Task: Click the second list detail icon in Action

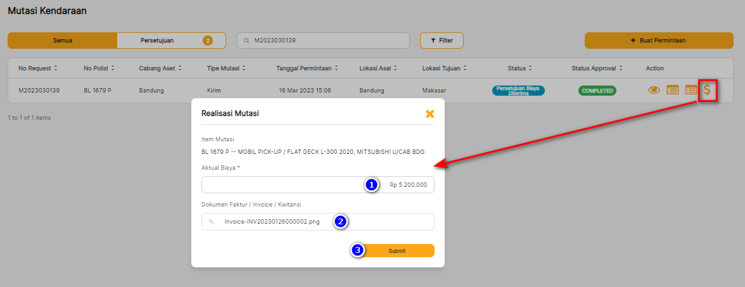Action: coord(691,91)
